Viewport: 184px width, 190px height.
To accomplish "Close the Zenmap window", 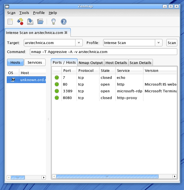I will coord(177,6).
